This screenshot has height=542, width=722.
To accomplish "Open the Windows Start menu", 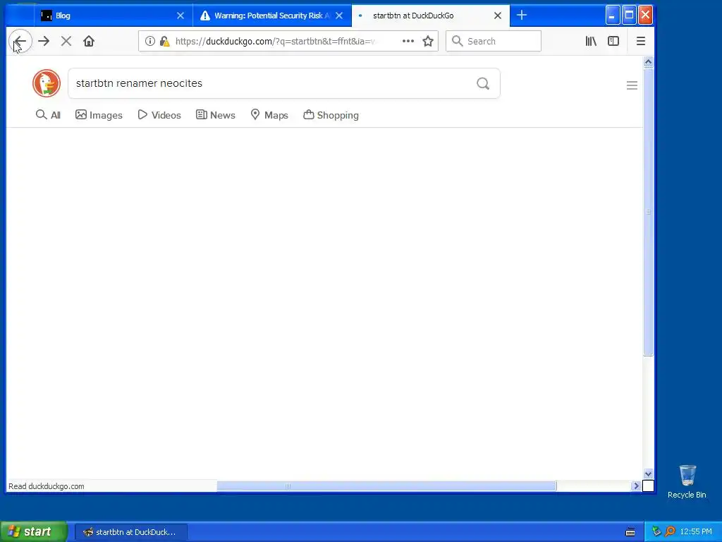I will pos(34,532).
